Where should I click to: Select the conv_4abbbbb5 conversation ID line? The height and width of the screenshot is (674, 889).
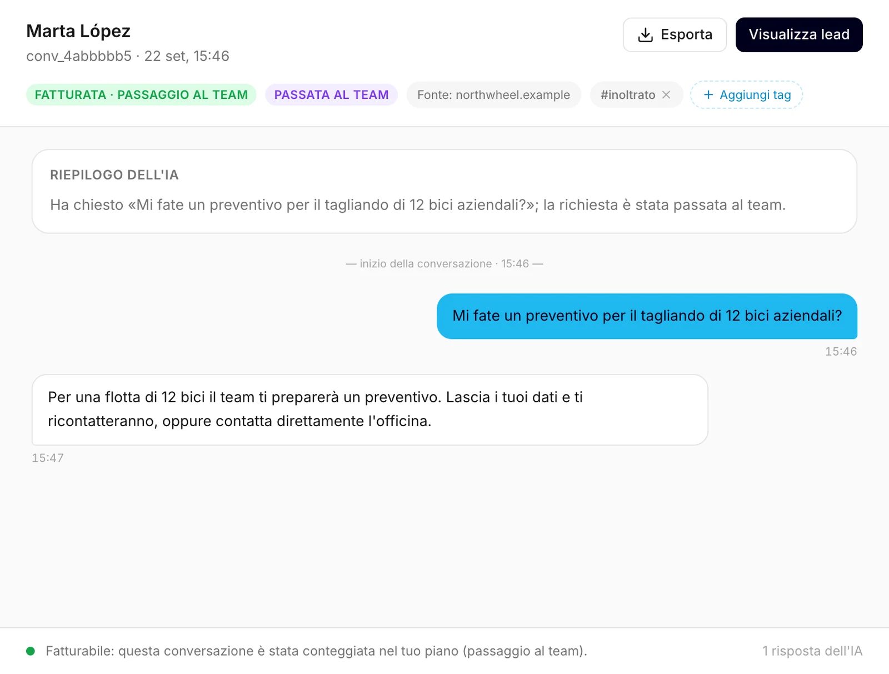coord(128,56)
